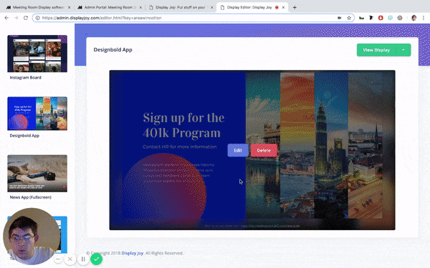Switch to Meeting Room Display software tab
This screenshot has width=430, height=268.
[39, 7]
